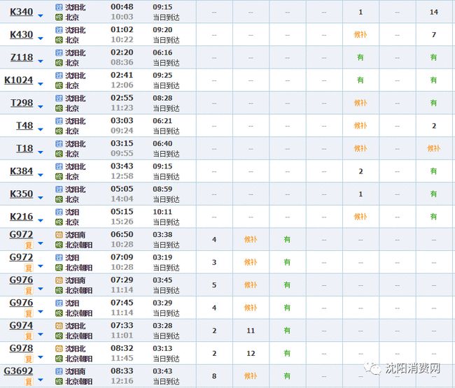Open train number link G3692
This screenshot has width=455, height=388.
pyautogui.click(x=18, y=371)
